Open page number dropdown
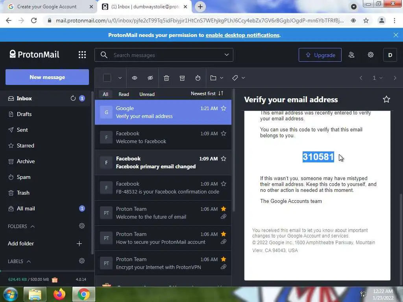The height and width of the screenshot is (302, 403). click(377, 78)
